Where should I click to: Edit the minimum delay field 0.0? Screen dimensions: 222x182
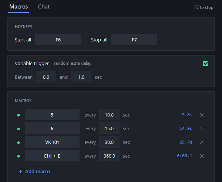coord(46,77)
